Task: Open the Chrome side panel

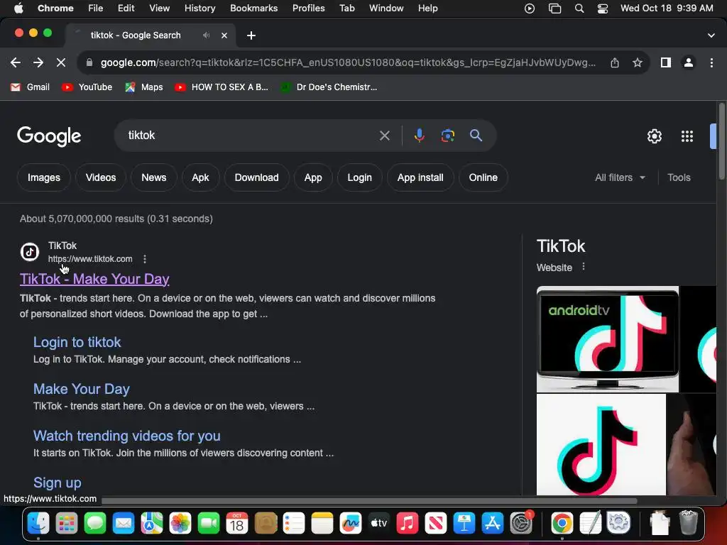Action: coord(666,62)
